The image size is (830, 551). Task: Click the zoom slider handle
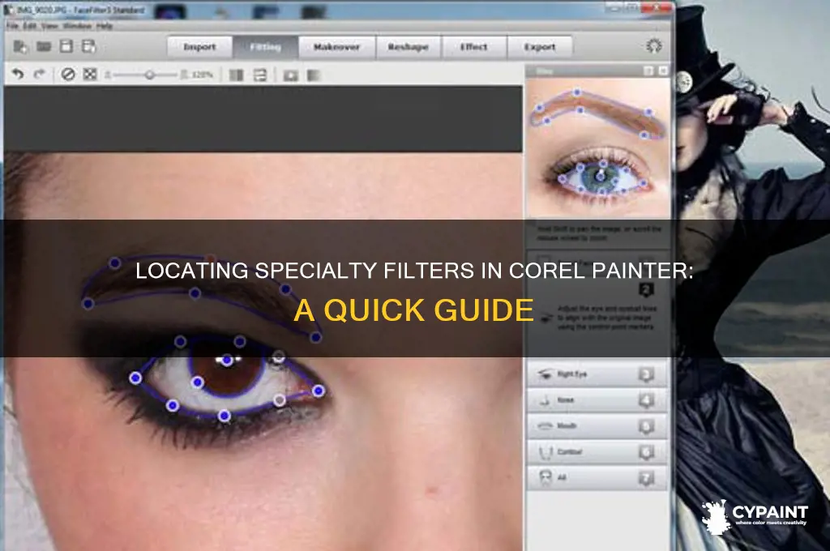click(149, 75)
